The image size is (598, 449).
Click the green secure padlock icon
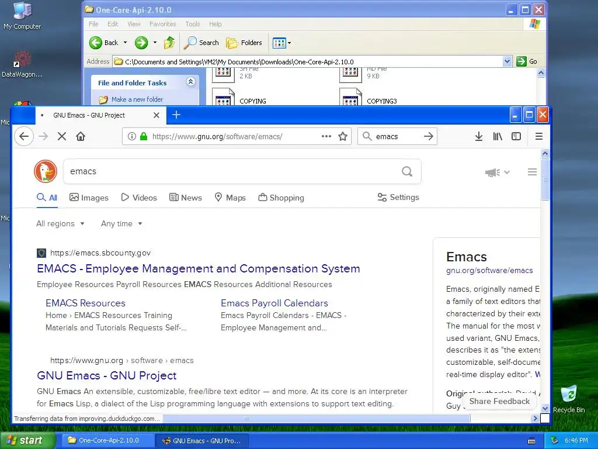144,136
